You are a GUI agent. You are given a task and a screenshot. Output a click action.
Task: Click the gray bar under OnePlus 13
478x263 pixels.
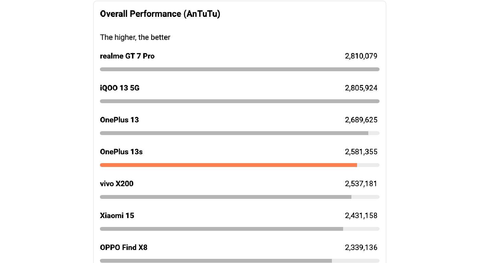pyautogui.click(x=234, y=133)
